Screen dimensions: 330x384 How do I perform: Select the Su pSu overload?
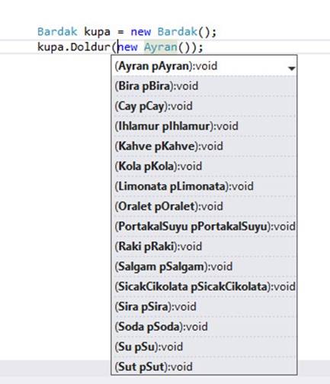coord(204,347)
